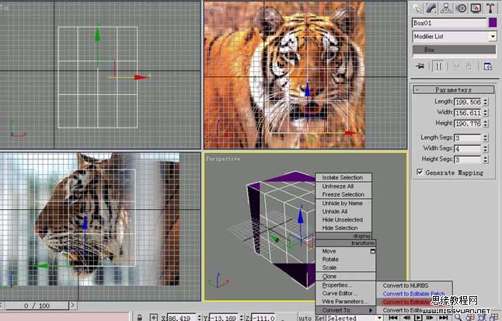Open Curve Editor... from quad menu
The image size is (502, 321).
point(340,294)
